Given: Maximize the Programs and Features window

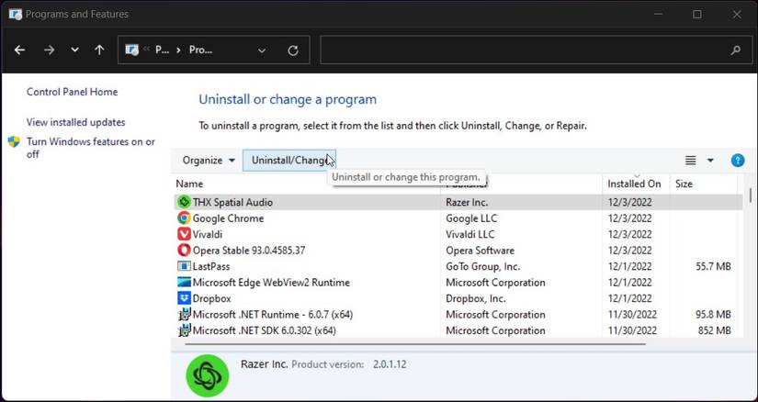Looking at the screenshot, I should tap(697, 15).
